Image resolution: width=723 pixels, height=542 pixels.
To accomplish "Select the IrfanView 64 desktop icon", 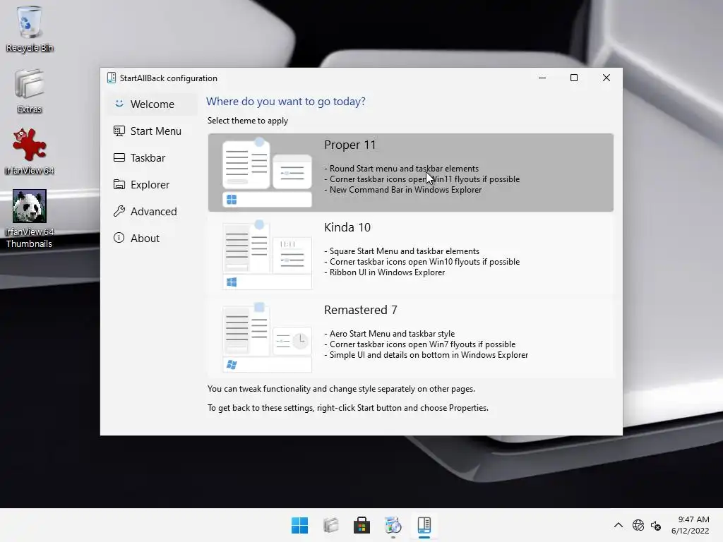I will 30,152.
